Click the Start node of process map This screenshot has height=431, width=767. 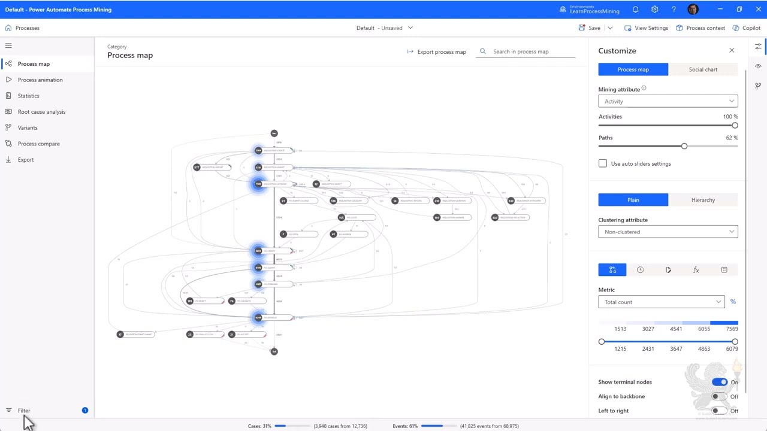tap(274, 133)
